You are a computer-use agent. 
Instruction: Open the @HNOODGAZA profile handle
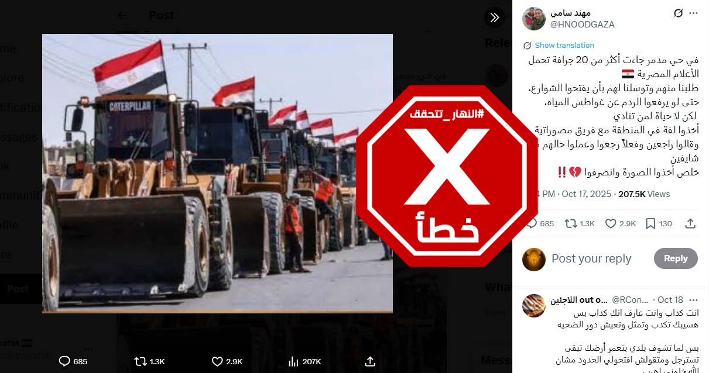point(582,24)
